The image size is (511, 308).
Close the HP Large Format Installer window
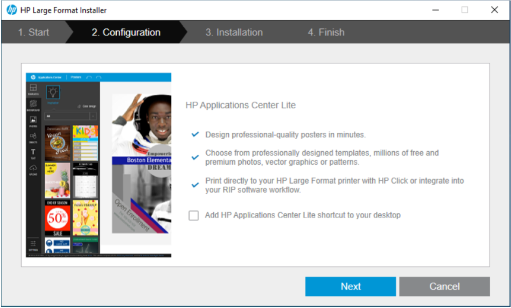[x=494, y=10]
